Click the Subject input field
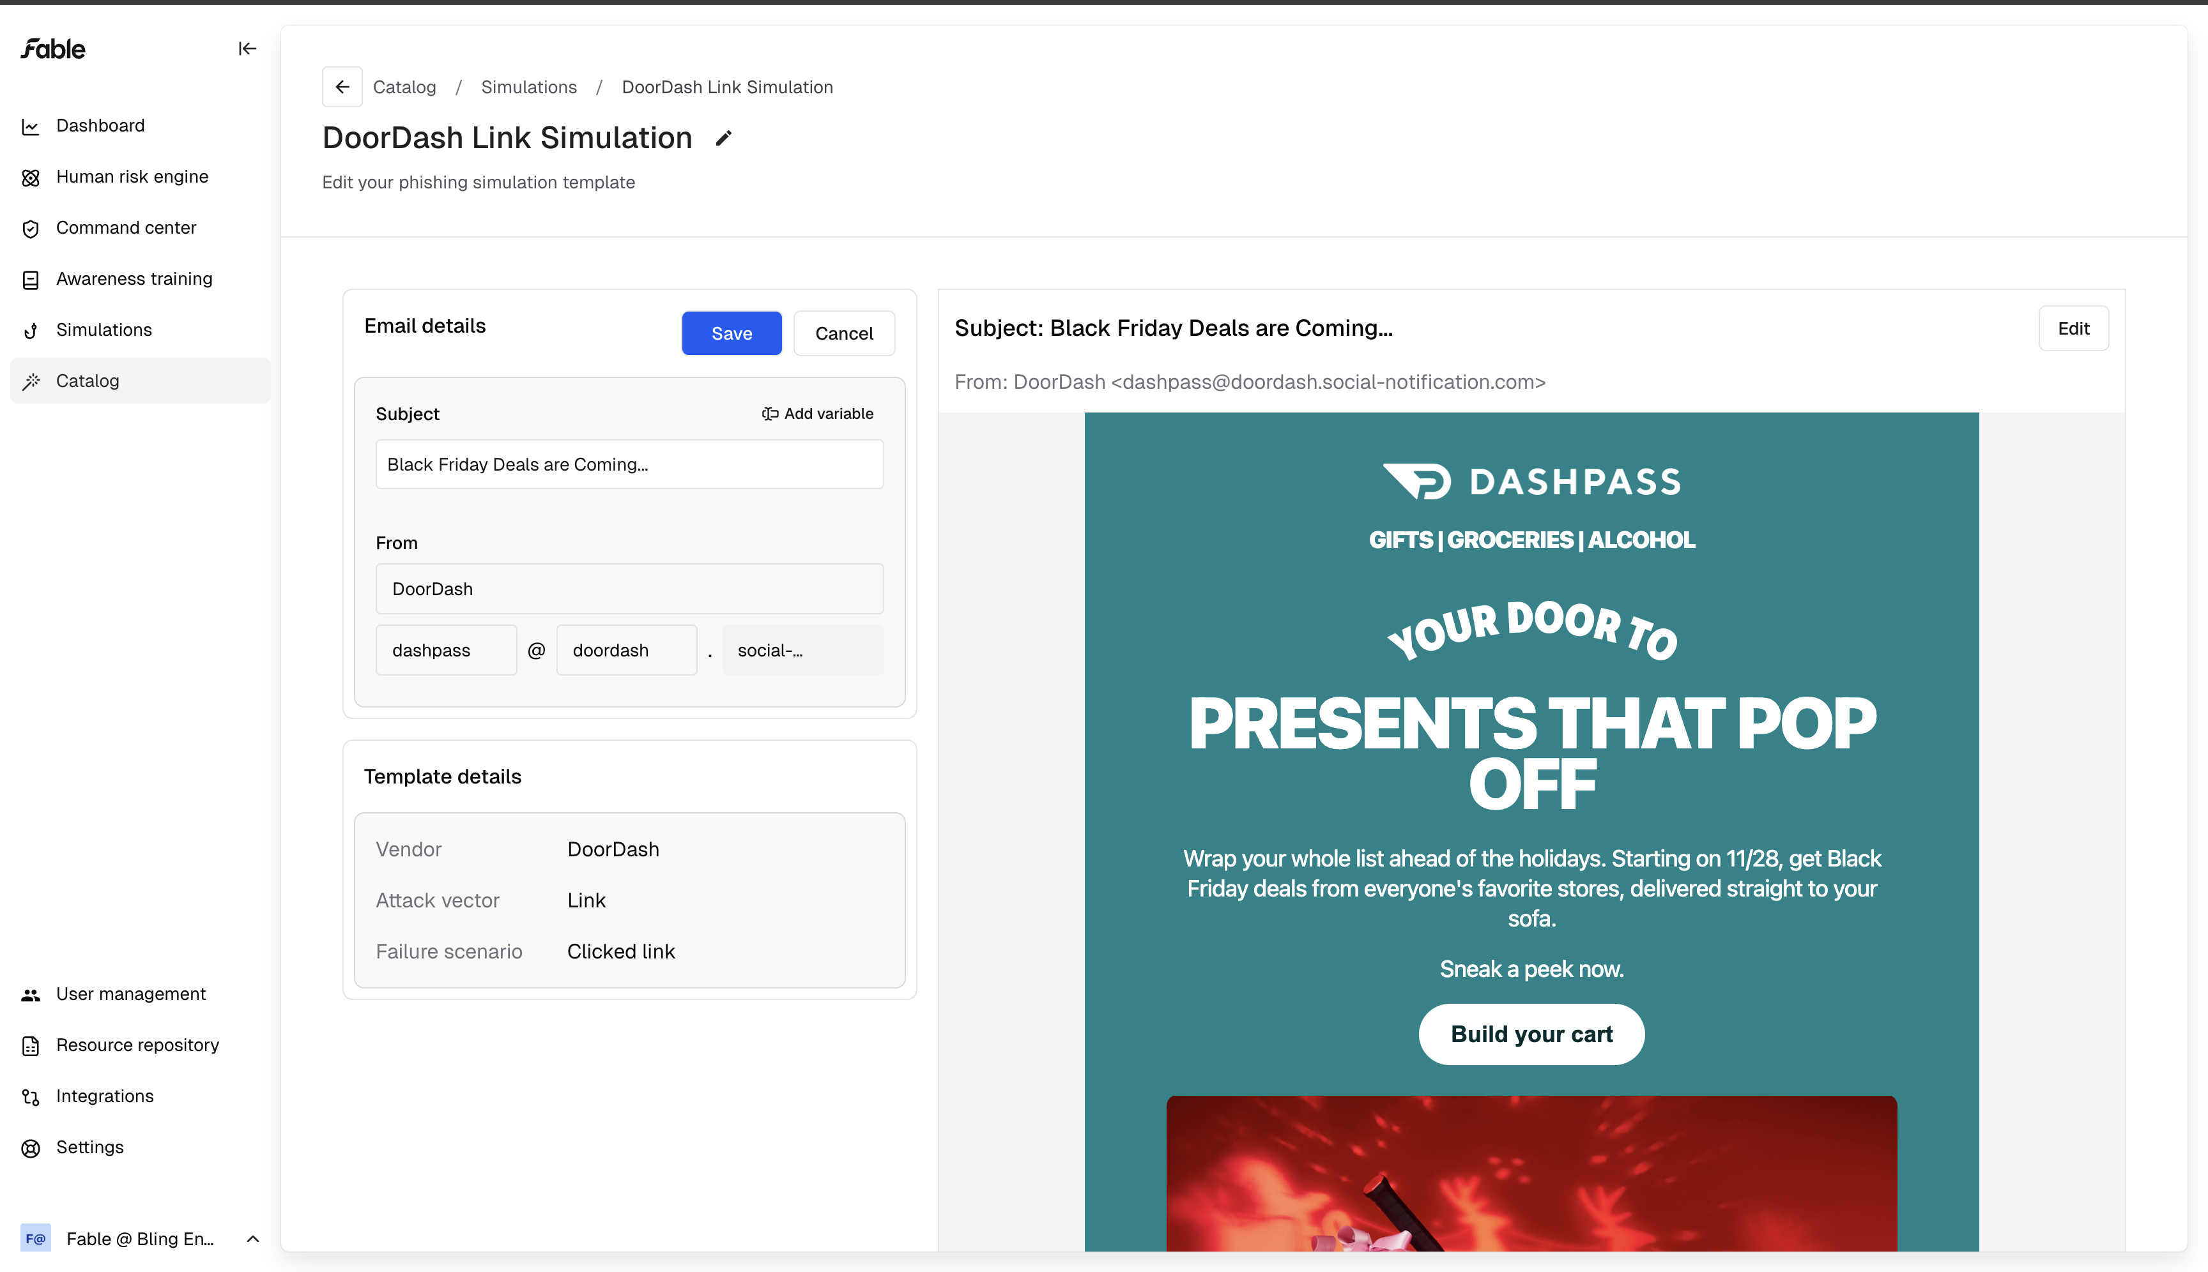This screenshot has width=2208, height=1272. point(629,465)
